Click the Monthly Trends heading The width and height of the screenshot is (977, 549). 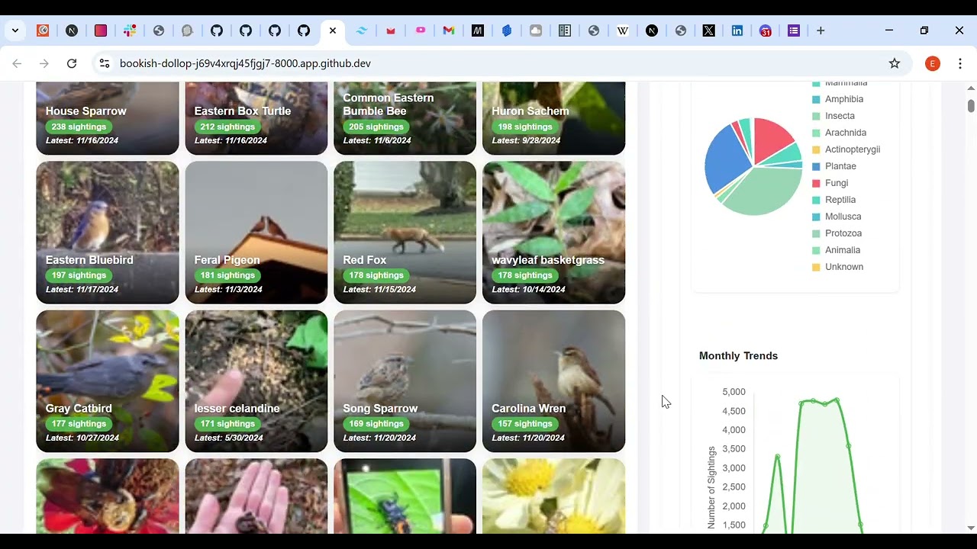coord(738,356)
